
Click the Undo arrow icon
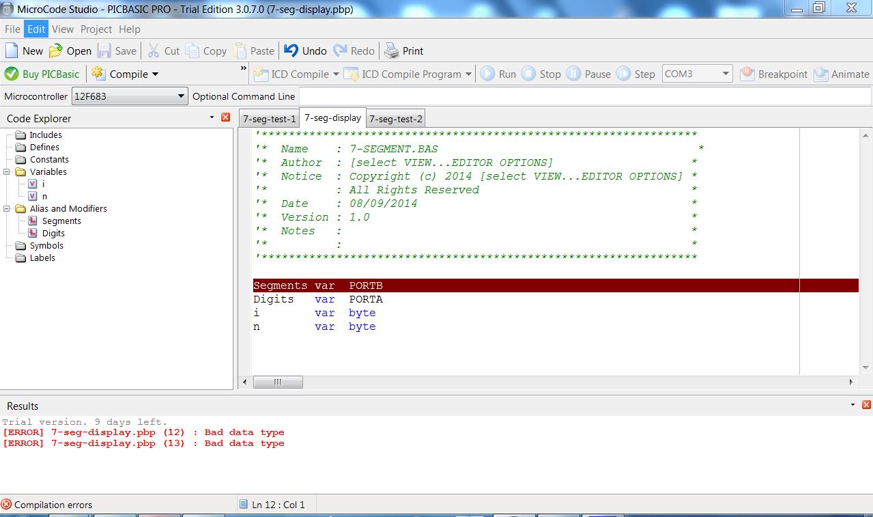291,51
